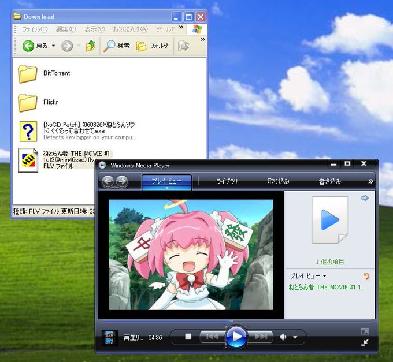393x362 pixels.
Task: Click the large blue Play button
Action: 236,337
